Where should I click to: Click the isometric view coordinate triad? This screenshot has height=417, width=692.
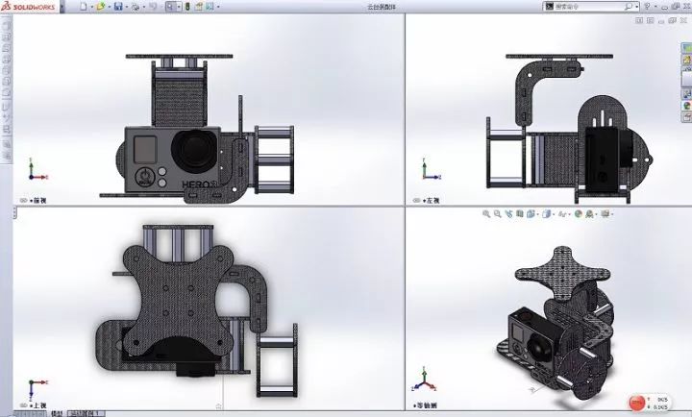pyautogui.click(x=424, y=380)
